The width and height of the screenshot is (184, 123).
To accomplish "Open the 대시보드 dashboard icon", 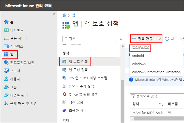I will point(6,30).
